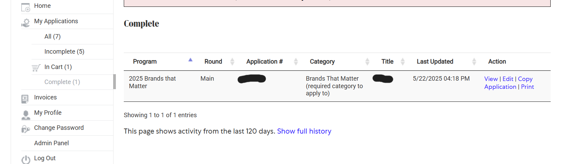This screenshot has width=563, height=164.
Task: Click the My Applications hand icon
Action: pyautogui.click(x=26, y=23)
